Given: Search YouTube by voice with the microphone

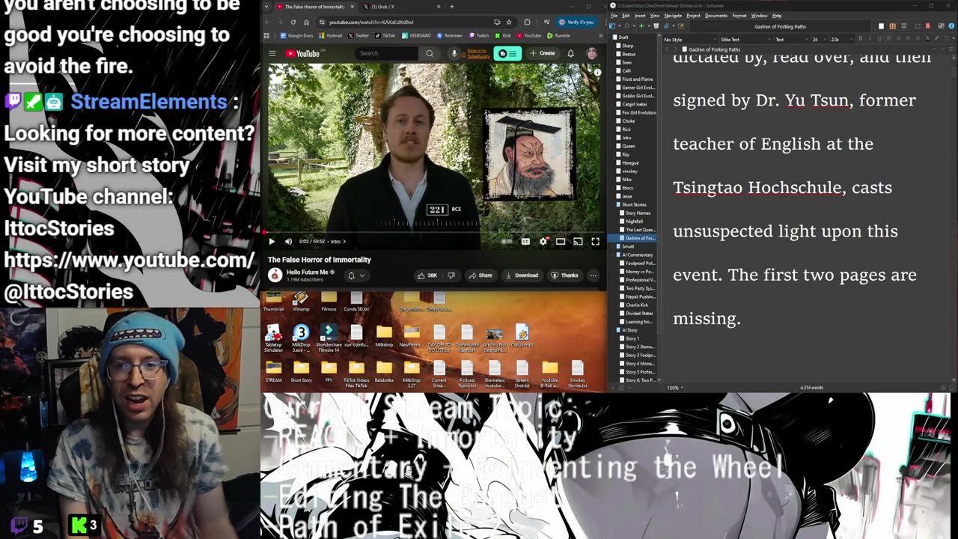Looking at the screenshot, I should tap(454, 53).
